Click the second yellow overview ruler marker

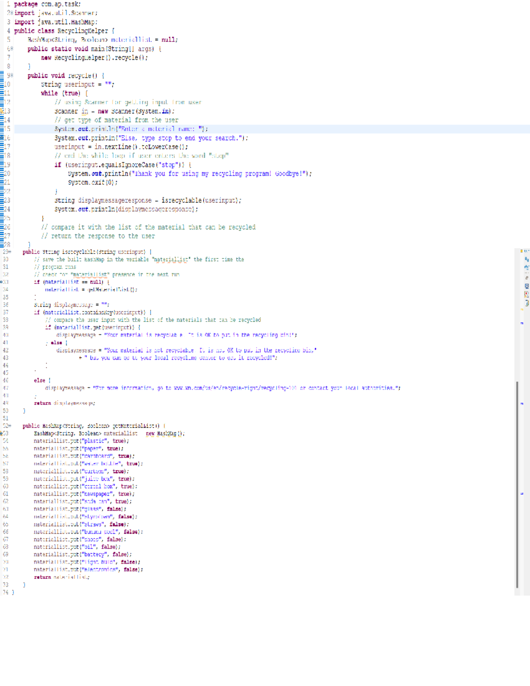[522, 310]
